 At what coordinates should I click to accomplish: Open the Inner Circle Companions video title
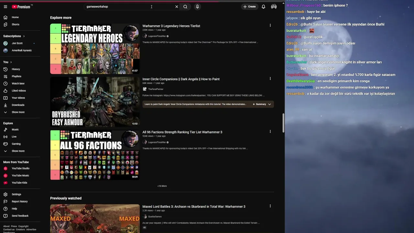pyautogui.click(x=181, y=79)
